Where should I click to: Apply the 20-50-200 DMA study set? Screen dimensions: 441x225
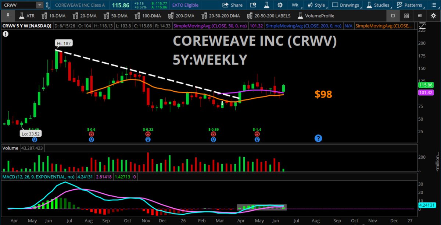click(x=220, y=16)
